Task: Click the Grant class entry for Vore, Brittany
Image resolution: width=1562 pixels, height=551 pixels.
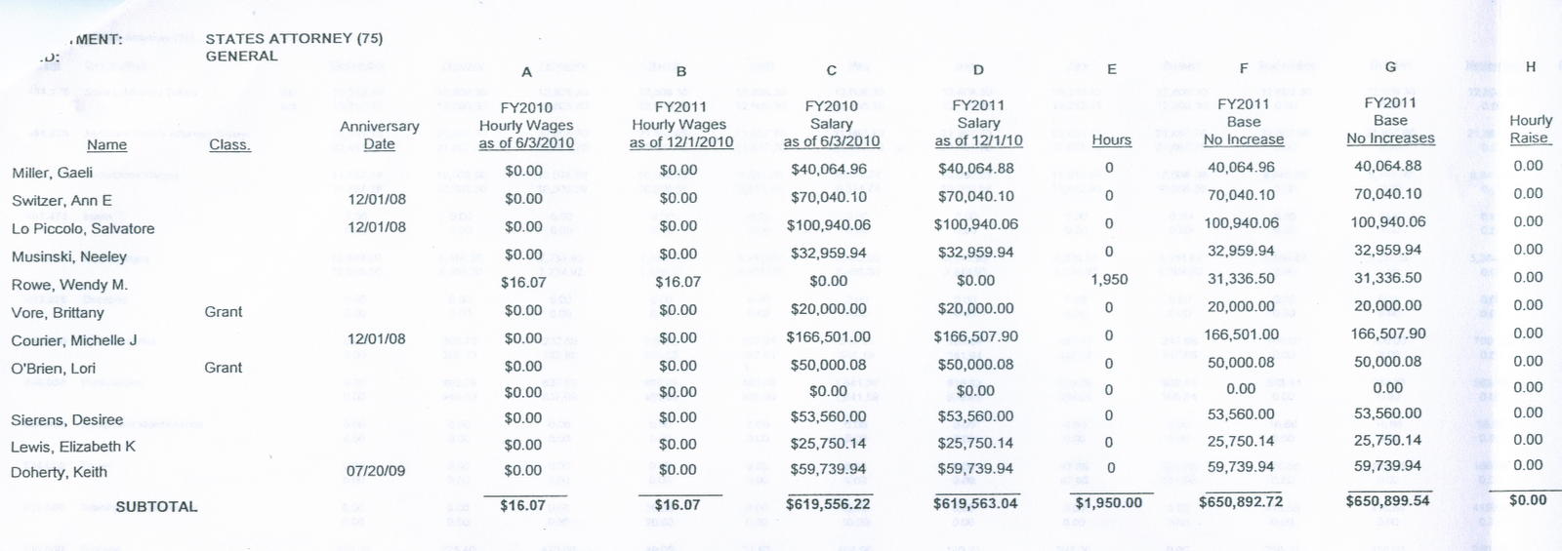Action: point(224,311)
